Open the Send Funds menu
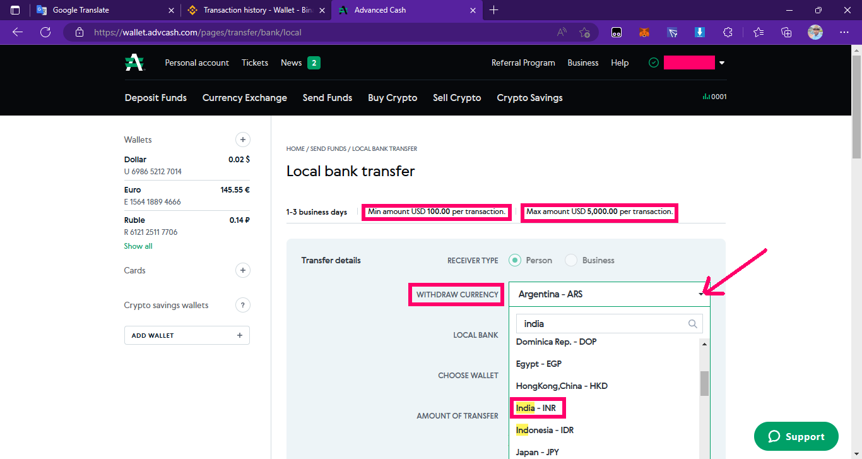The image size is (862, 459). point(328,98)
